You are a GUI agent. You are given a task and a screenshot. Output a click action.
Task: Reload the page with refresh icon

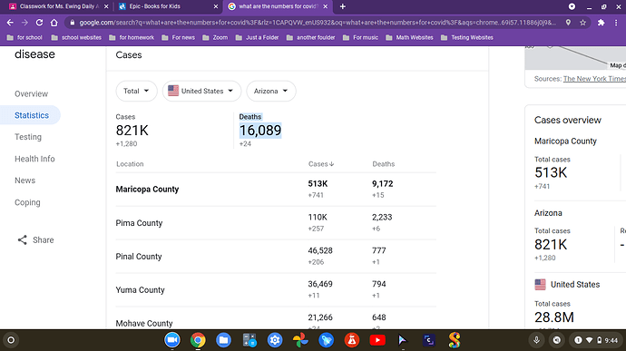pos(39,23)
